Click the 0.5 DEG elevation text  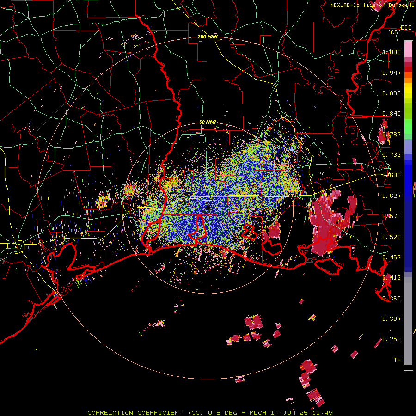coord(223,413)
